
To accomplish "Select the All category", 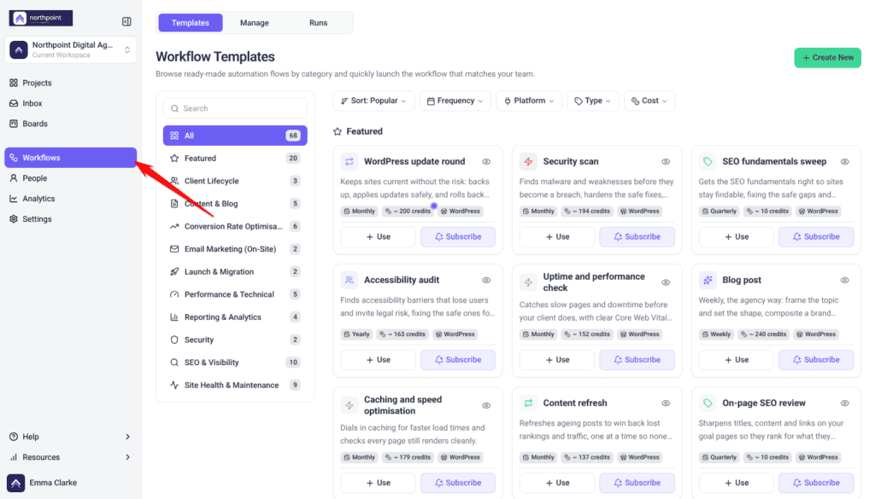I will pyautogui.click(x=235, y=136).
